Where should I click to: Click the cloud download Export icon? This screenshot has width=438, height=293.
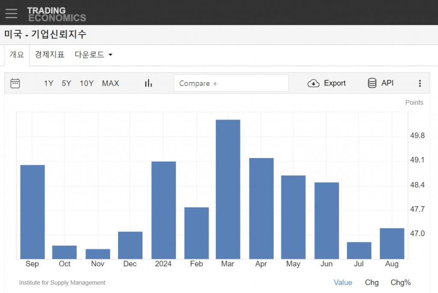(x=314, y=83)
